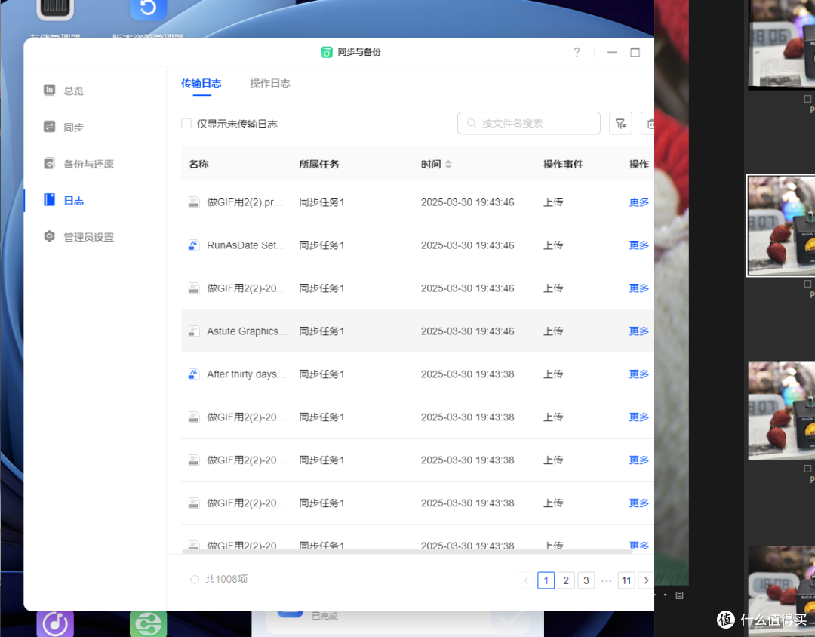
Task: Click the clear logs trash icon
Action: coord(650,122)
